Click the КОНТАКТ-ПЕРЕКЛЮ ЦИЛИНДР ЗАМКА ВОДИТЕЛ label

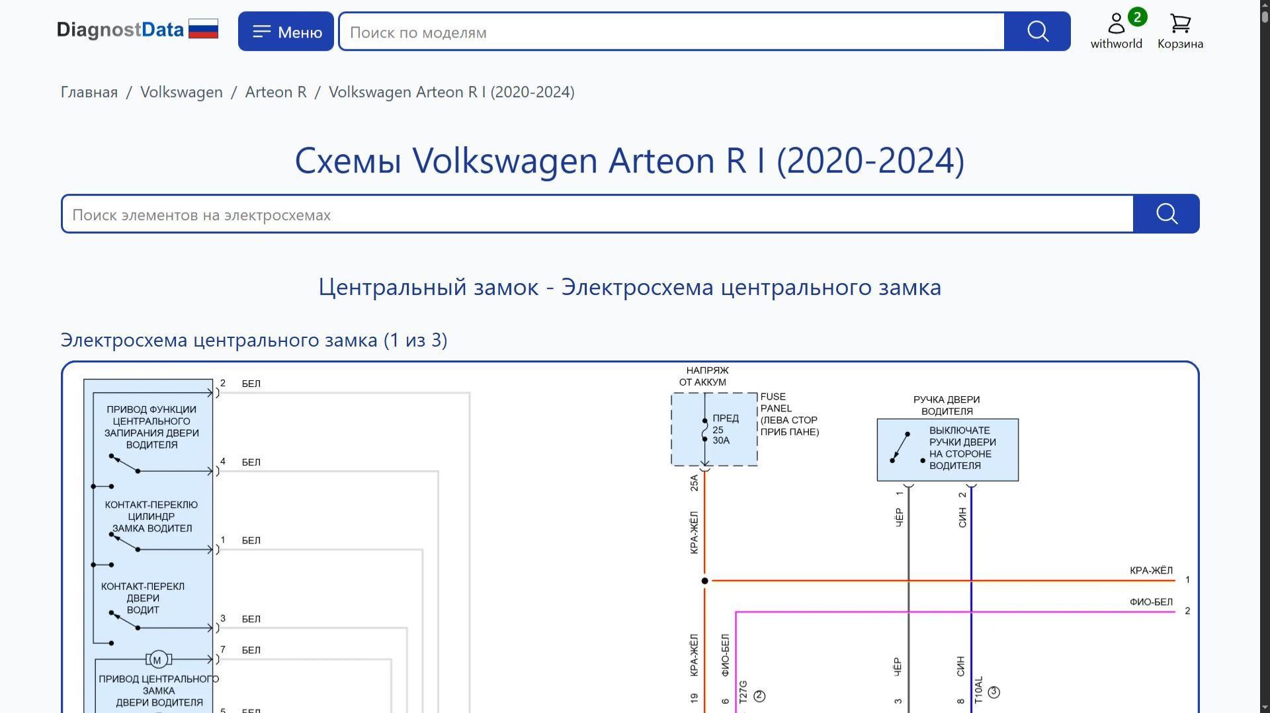pos(151,517)
